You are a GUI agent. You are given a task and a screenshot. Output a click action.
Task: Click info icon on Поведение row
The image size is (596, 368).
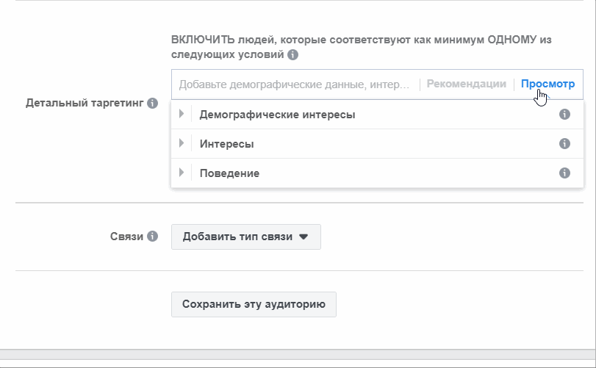point(564,173)
